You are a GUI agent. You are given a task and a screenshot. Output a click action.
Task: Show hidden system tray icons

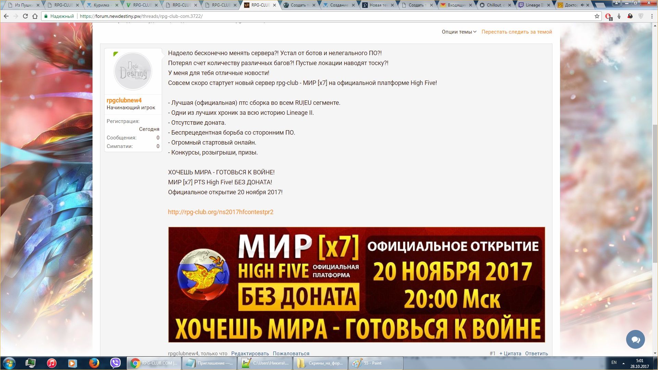(x=623, y=363)
